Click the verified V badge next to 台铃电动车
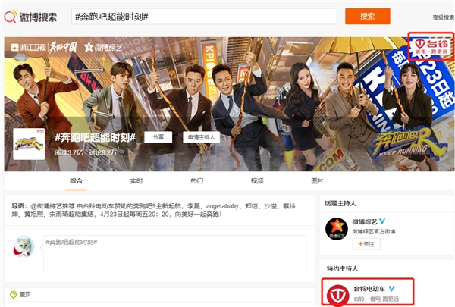 [x=392, y=289]
